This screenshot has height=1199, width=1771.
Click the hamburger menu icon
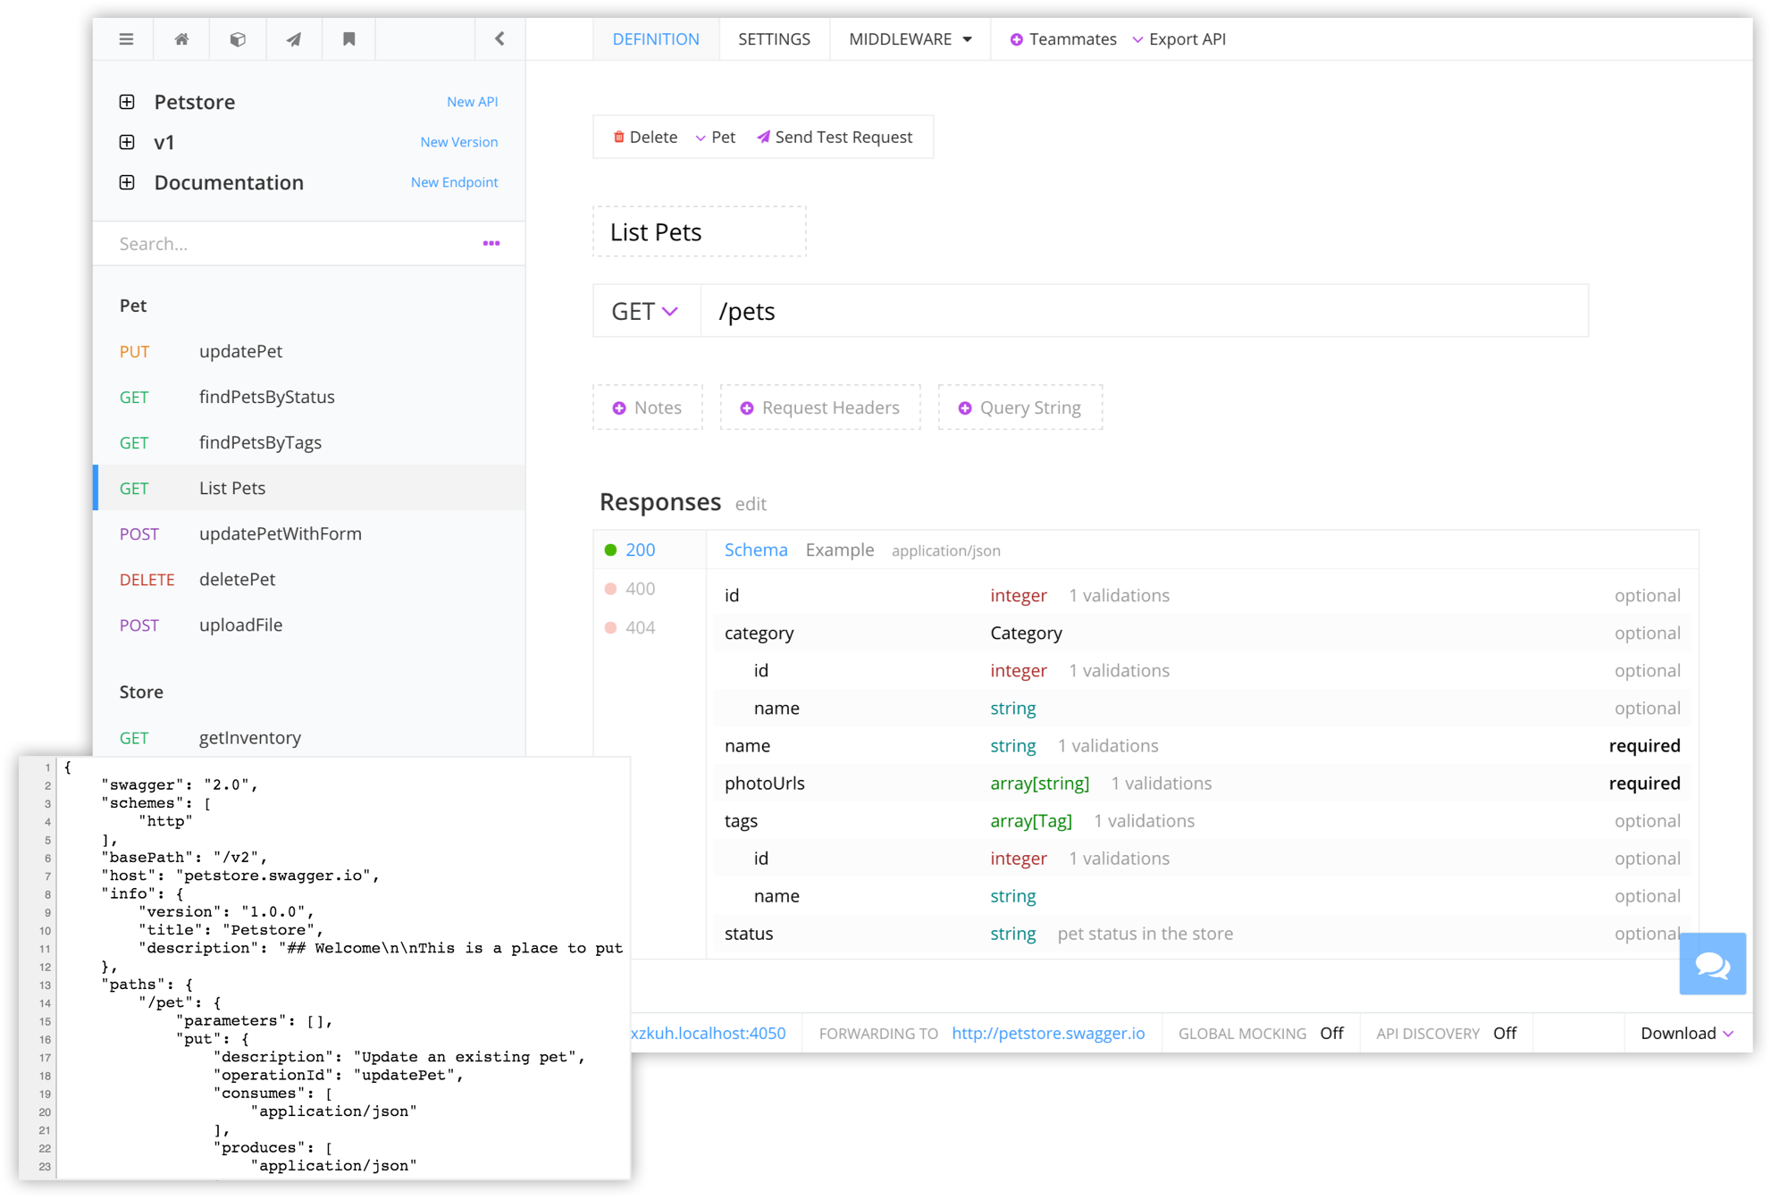(x=126, y=39)
